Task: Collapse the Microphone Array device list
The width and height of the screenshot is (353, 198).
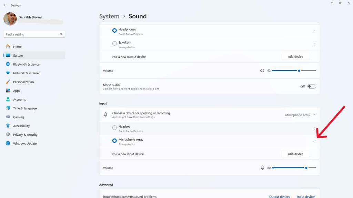Action: 314,115
